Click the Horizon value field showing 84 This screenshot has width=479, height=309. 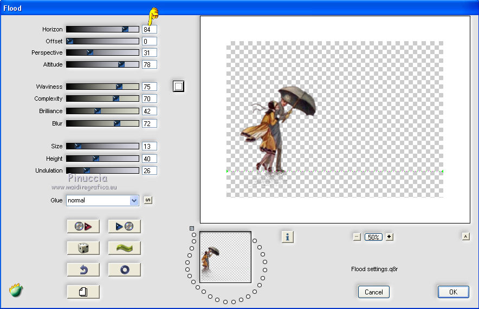(150, 29)
